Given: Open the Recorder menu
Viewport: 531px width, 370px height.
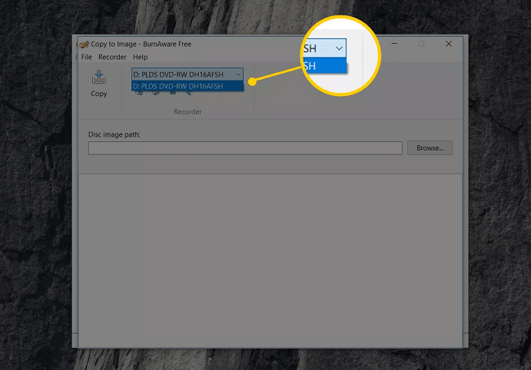Looking at the screenshot, I should point(112,57).
